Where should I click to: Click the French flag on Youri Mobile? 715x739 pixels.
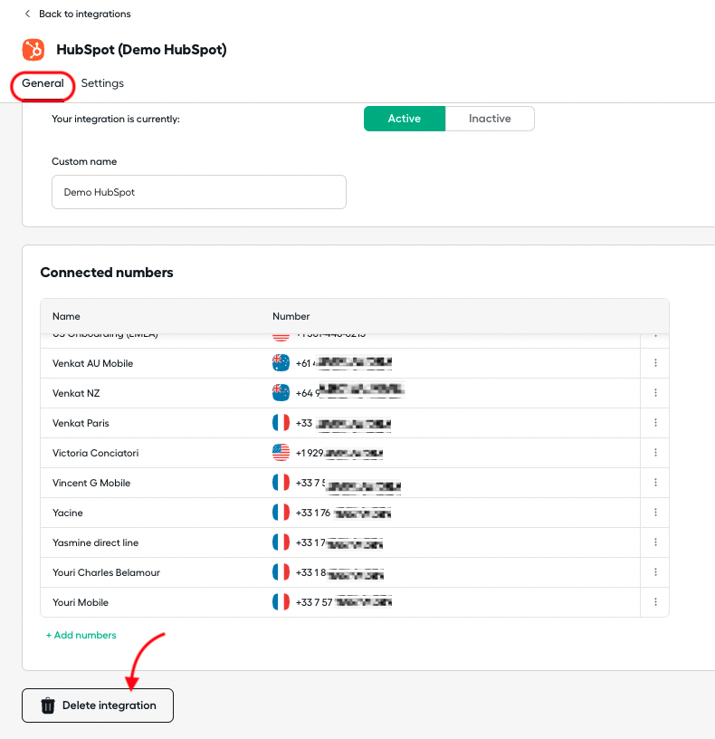pos(281,602)
